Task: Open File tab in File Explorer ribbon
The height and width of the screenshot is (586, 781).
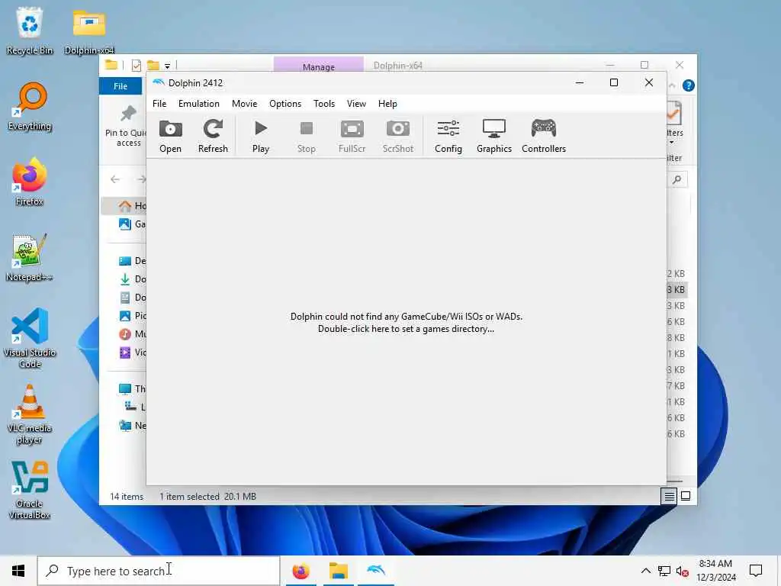Action: (121, 86)
